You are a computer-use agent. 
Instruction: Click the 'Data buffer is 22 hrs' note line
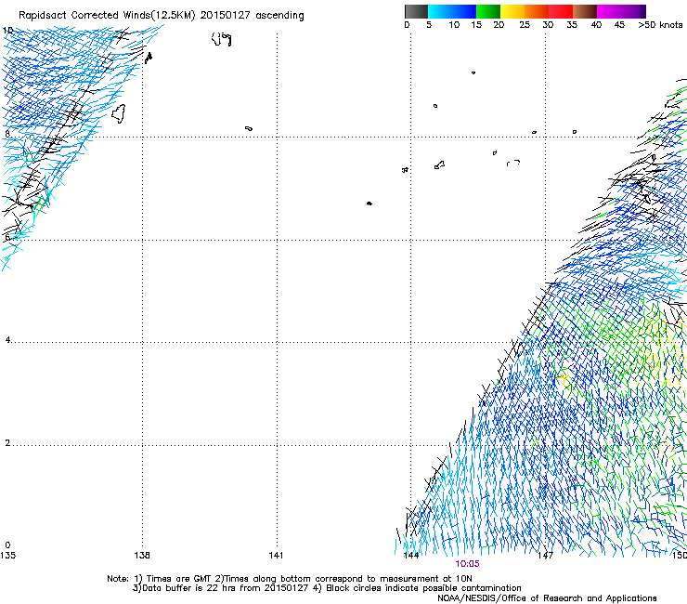click(327, 588)
